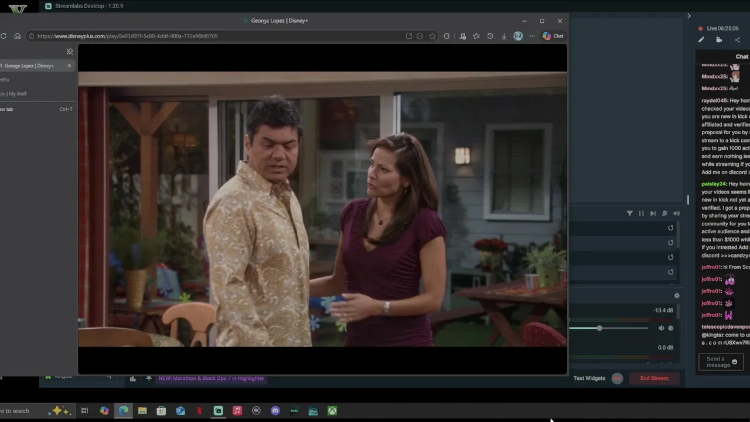This screenshot has width=750, height=422.
Task: Reload the Disney+ page
Action: coord(4,36)
